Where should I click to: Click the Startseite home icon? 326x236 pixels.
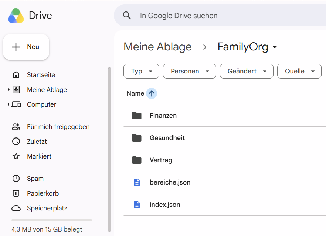(16, 75)
